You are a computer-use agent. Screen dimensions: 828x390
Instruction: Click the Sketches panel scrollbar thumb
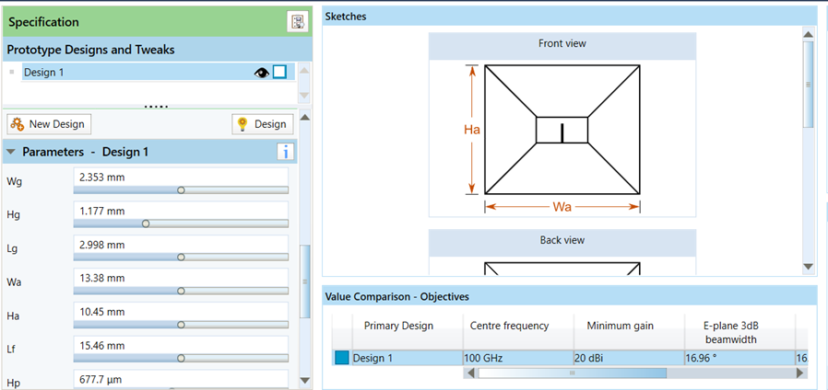pos(809,85)
